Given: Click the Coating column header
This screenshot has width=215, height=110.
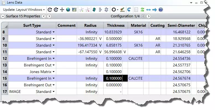Looking at the screenshot, I should point(157,25).
